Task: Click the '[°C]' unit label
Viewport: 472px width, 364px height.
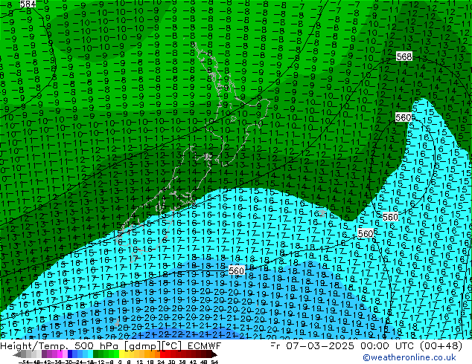Action: pos(172,346)
